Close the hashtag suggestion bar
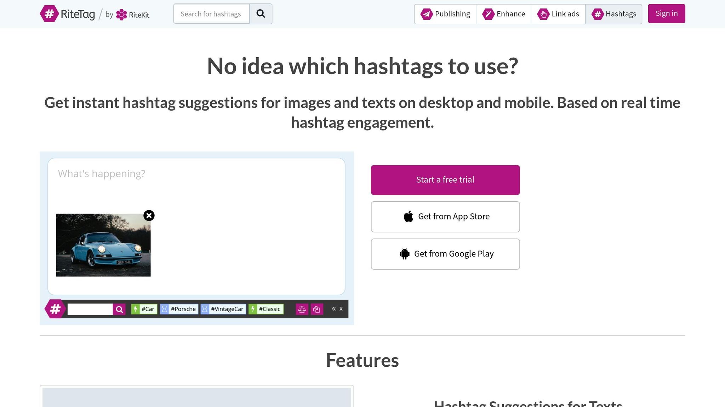 [x=341, y=309]
